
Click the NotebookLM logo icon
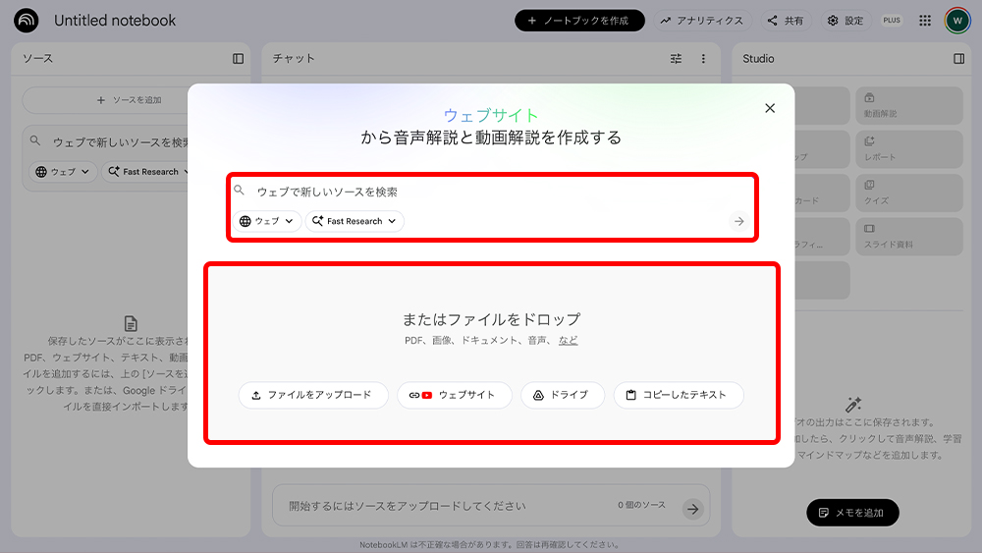[x=27, y=21]
